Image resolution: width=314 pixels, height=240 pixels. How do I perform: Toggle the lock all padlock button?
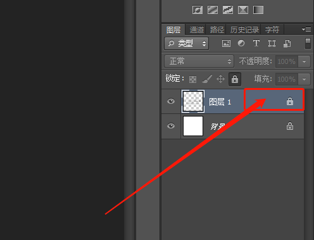(x=235, y=79)
